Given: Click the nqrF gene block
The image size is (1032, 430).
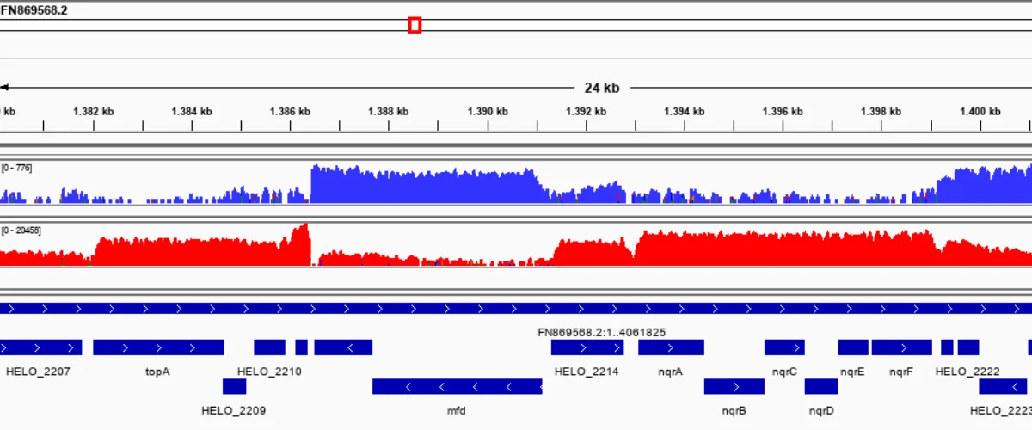Looking at the screenshot, I should click(x=901, y=347).
